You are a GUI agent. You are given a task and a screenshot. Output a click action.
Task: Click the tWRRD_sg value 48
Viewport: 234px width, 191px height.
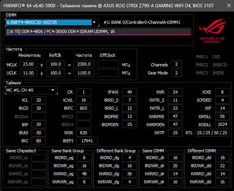[x=84, y=174]
